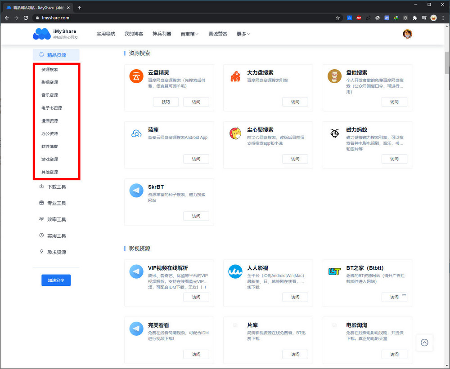
Task: Expand the 更多 dropdown in navbar
Action: [x=243, y=34]
